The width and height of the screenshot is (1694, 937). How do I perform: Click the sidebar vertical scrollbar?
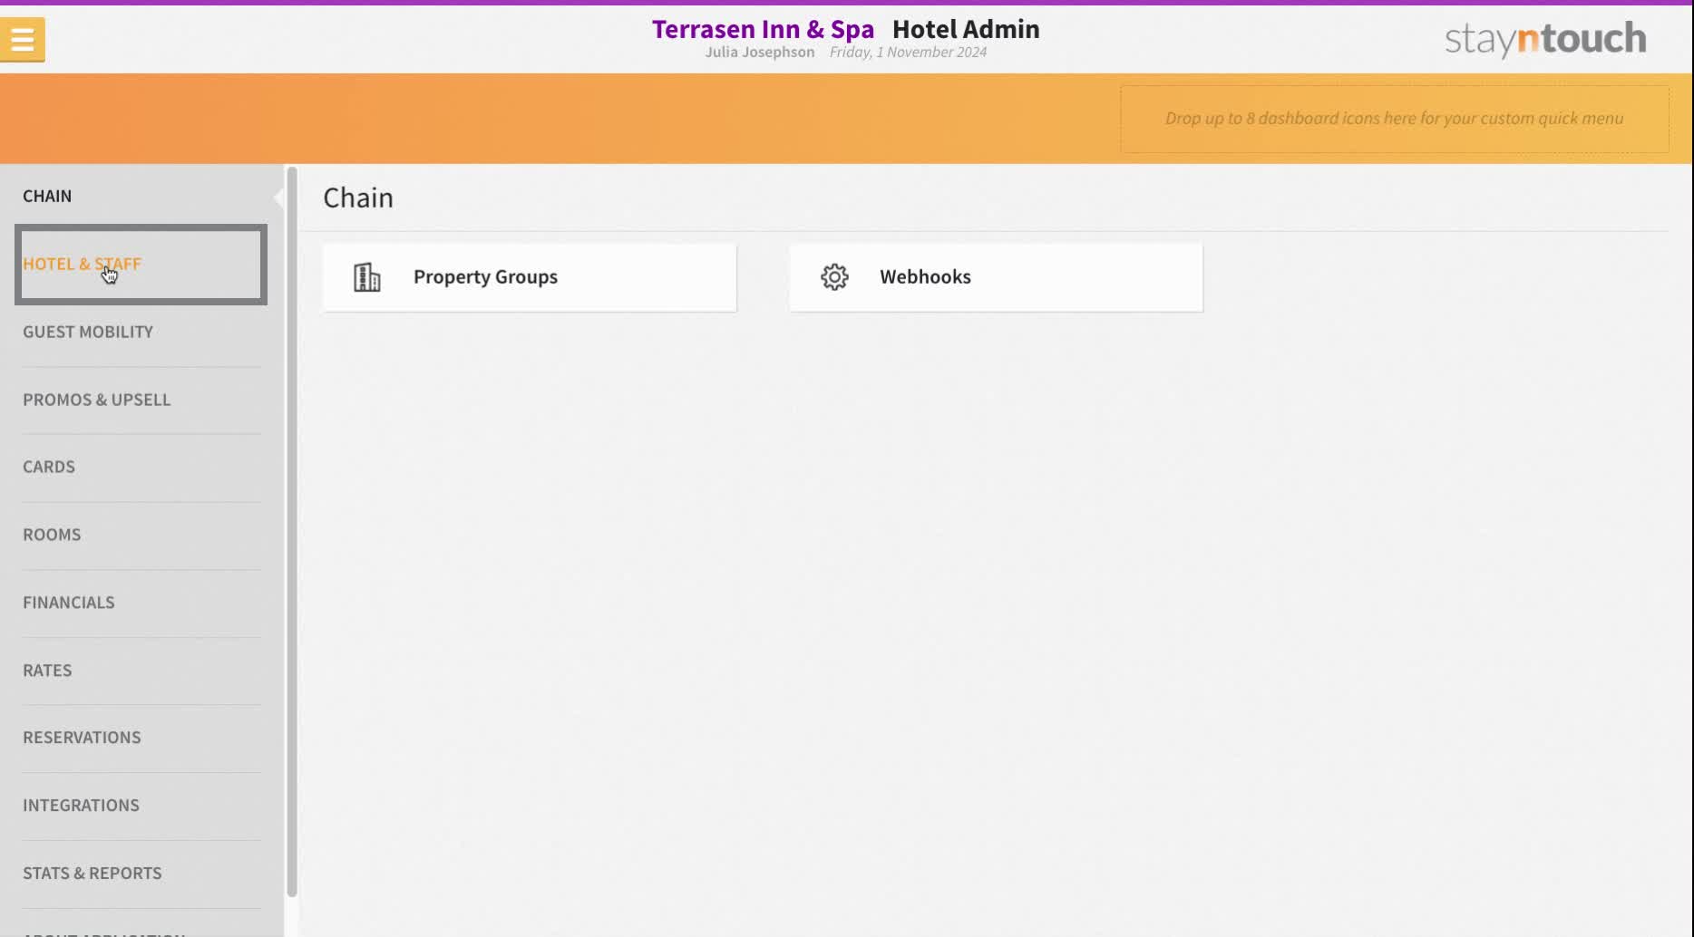(x=292, y=532)
